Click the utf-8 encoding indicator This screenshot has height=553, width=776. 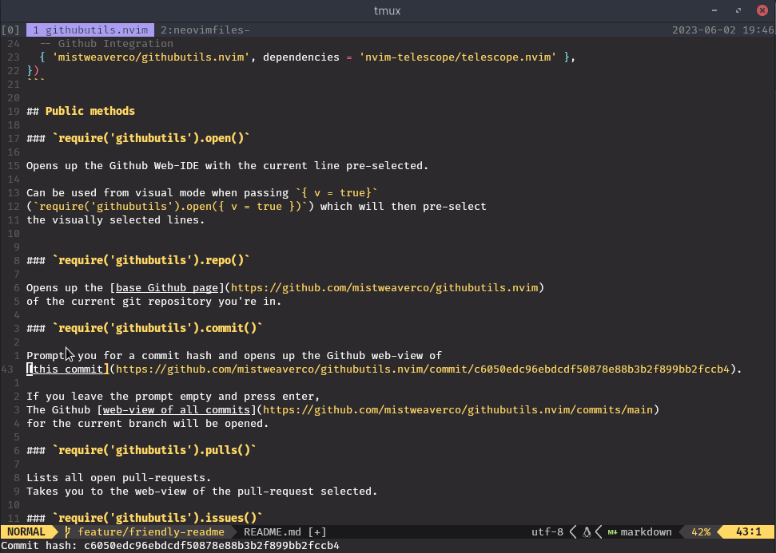pos(547,531)
